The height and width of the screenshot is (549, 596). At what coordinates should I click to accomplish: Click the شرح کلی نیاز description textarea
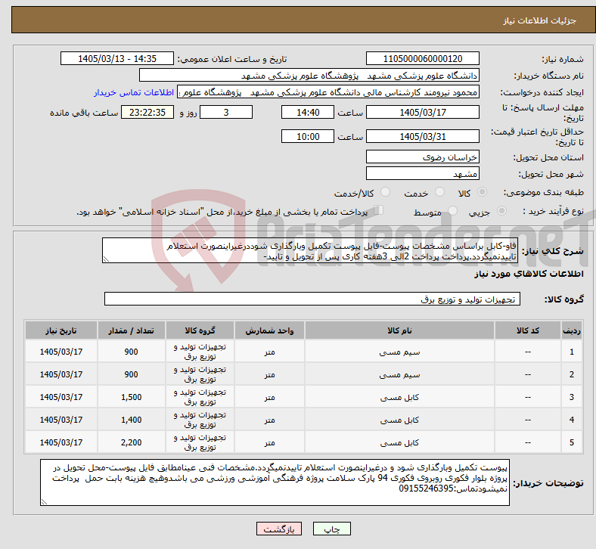pyautogui.click(x=310, y=250)
